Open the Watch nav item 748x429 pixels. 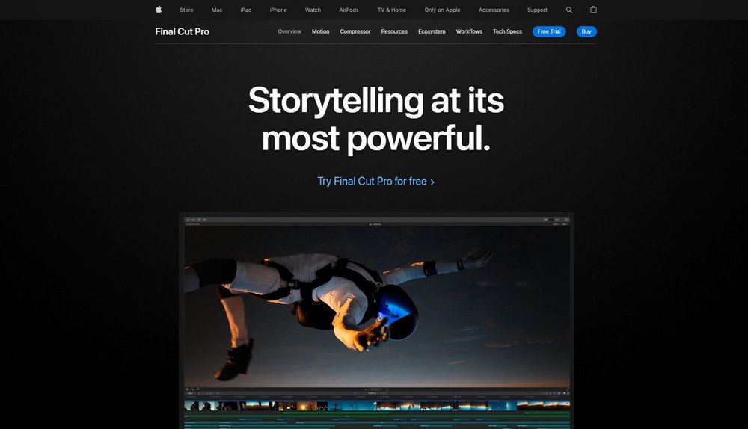[313, 10]
